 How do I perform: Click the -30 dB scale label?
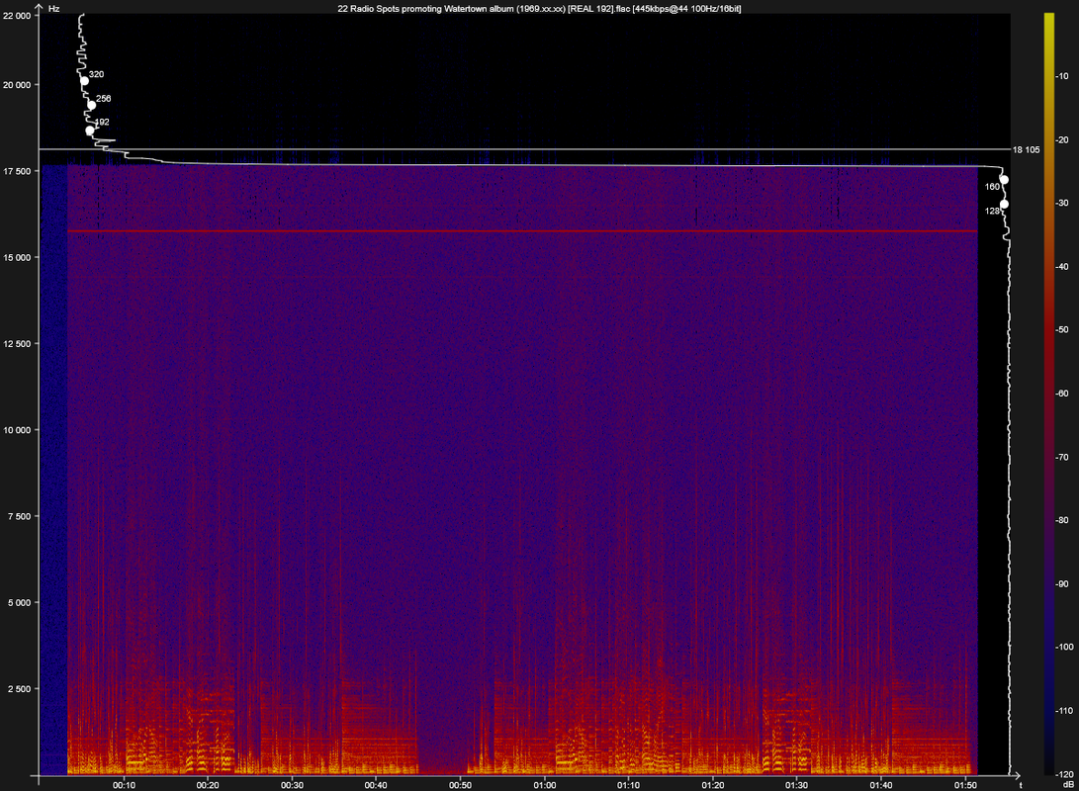(x=1062, y=203)
